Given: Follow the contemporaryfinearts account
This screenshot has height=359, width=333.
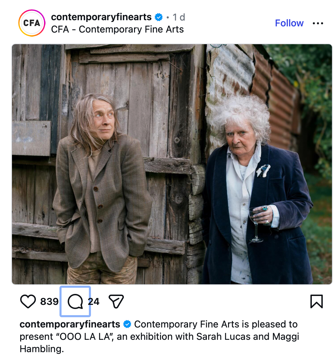Looking at the screenshot, I should click(289, 23).
